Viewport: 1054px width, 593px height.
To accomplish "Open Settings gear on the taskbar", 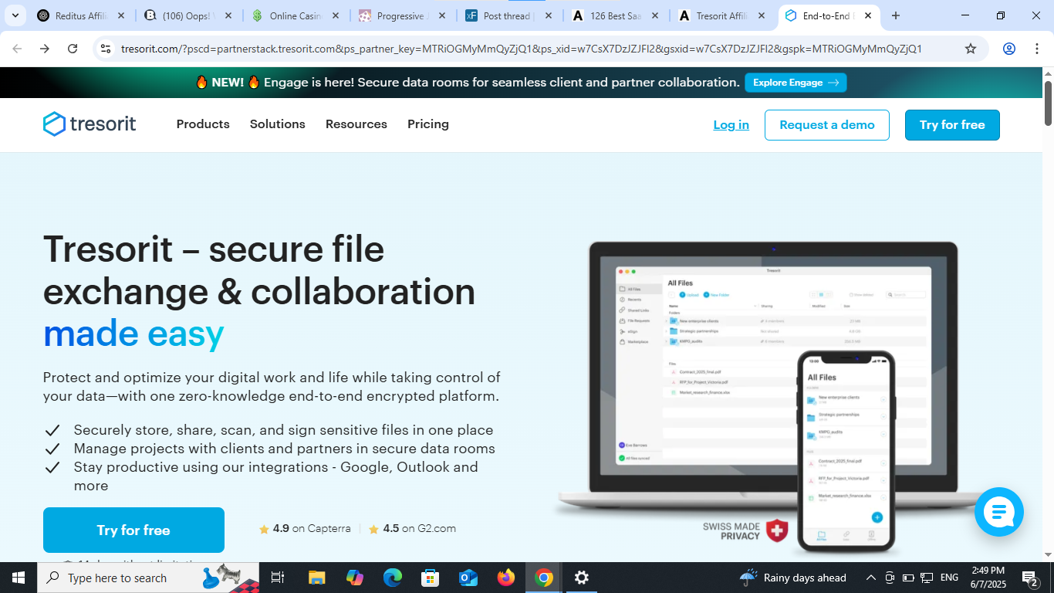I will 582,578.
